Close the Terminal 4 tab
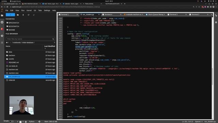This screenshot has width=218, height=123. pyautogui.click(x=121, y=14)
